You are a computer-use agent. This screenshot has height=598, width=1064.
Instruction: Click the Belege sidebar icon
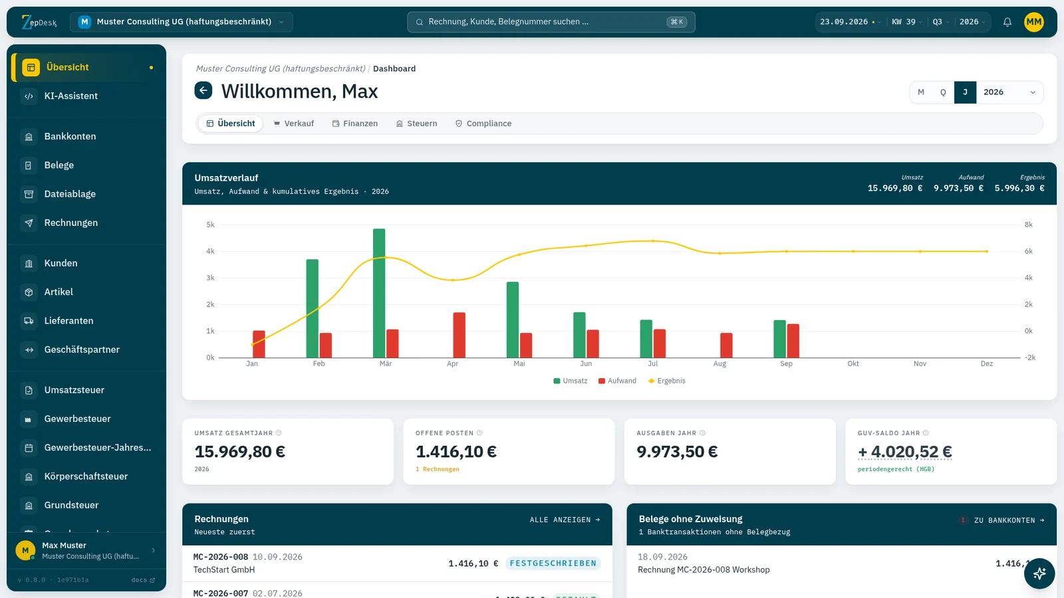click(29, 165)
